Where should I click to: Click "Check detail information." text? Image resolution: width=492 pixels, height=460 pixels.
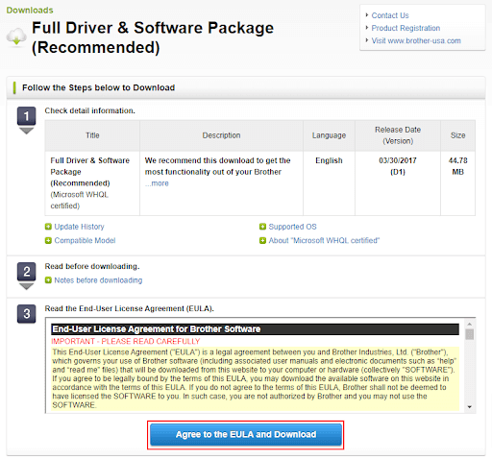[89, 110]
